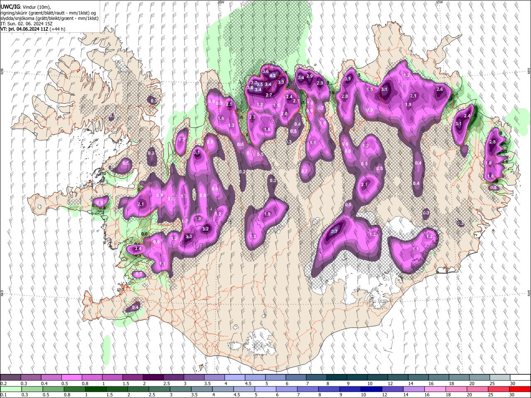Click the 2.8 value label on the east coast
Image resolution: width=531 pixels, height=398 pixels.
click(x=492, y=142)
